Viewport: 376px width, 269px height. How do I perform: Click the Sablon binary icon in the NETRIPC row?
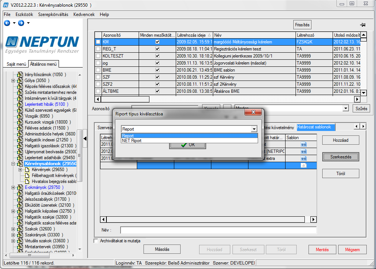[x=304, y=151]
